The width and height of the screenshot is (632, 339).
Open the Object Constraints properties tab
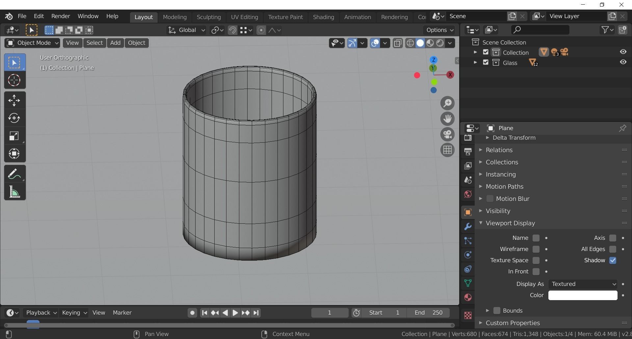(x=468, y=269)
